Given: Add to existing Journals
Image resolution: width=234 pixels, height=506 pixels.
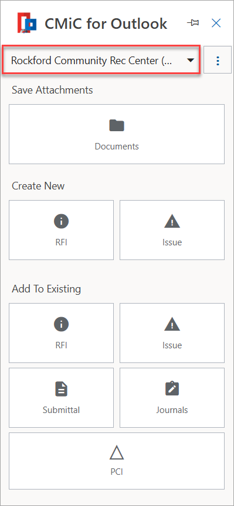Looking at the screenshot, I should 172,398.
